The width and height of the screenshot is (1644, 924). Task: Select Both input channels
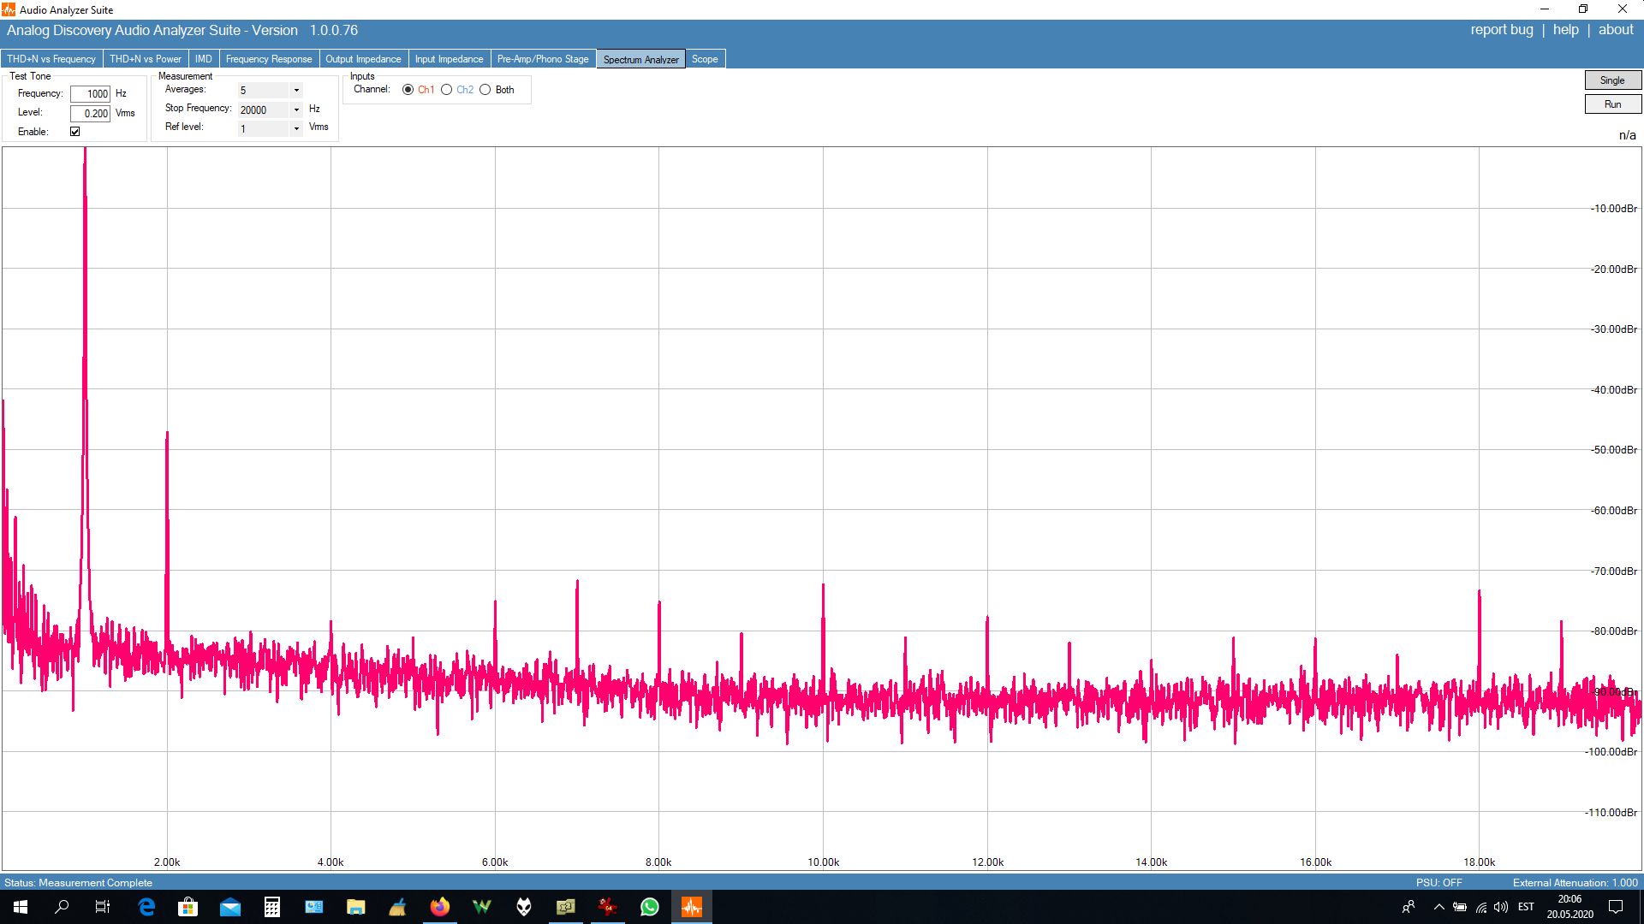click(x=485, y=90)
